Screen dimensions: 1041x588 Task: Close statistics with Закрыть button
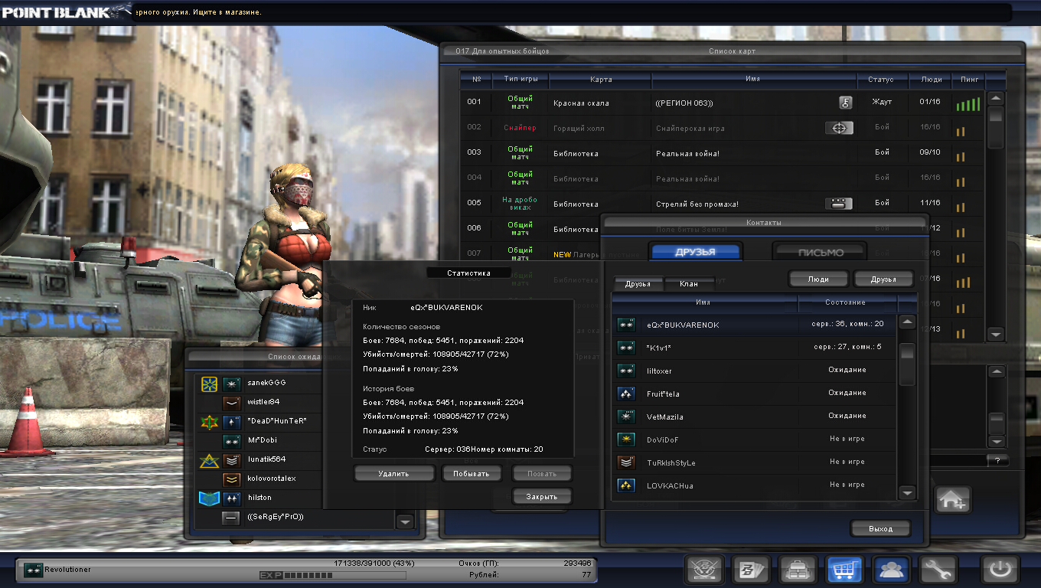pyautogui.click(x=541, y=496)
